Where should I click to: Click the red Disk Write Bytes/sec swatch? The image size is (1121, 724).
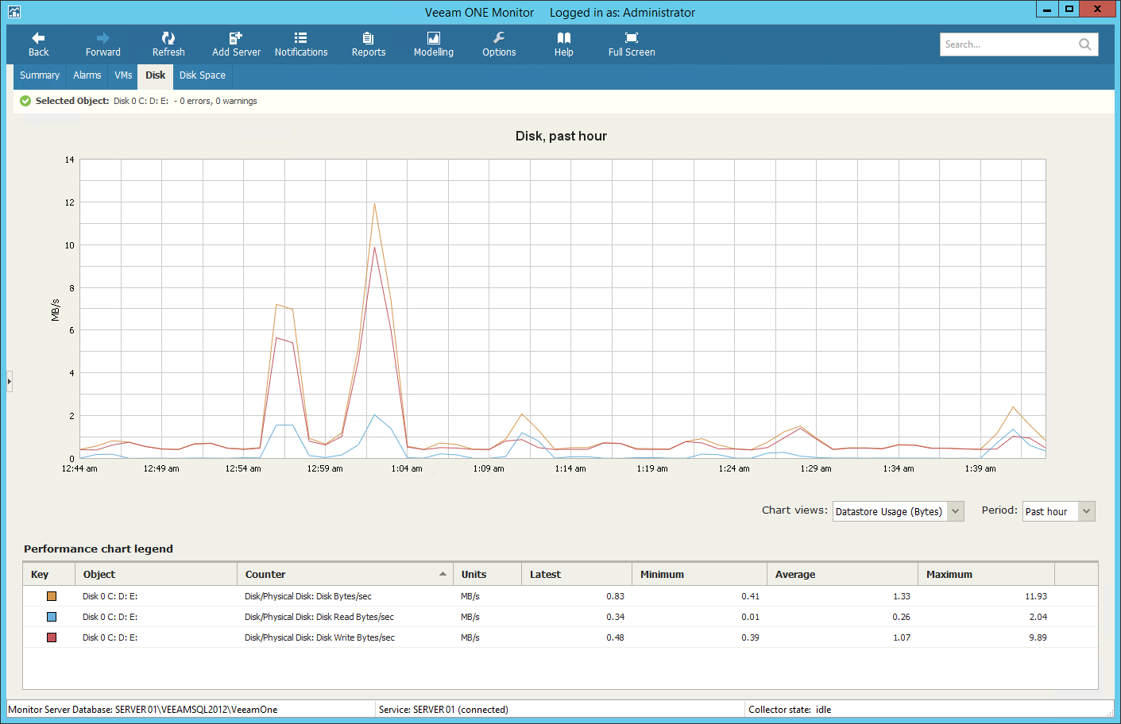click(52, 637)
